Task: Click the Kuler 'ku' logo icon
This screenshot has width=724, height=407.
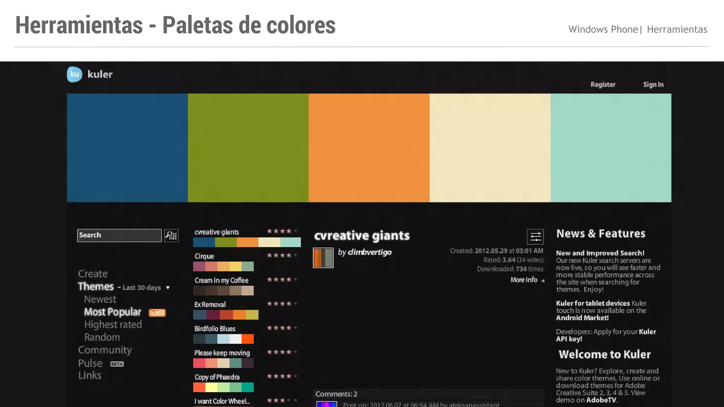Action: point(75,74)
